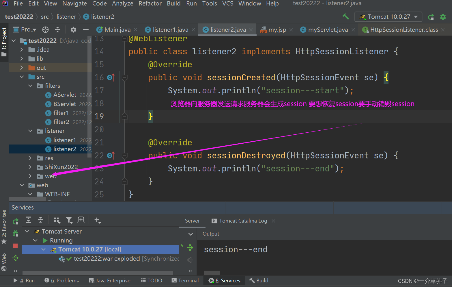Fold sessionDestroyed method at line 22
Screen dimensions: 452x287
(125, 155)
